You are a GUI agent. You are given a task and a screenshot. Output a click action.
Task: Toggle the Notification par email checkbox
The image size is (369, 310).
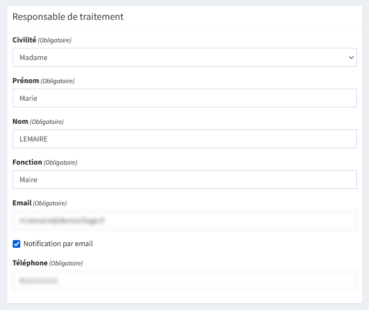pyautogui.click(x=16, y=243)
